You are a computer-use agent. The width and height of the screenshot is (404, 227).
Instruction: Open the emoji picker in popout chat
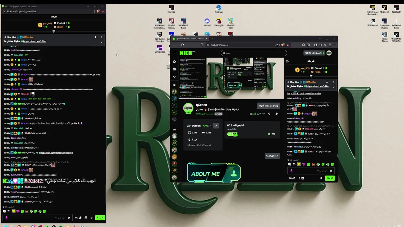(68, 218)
